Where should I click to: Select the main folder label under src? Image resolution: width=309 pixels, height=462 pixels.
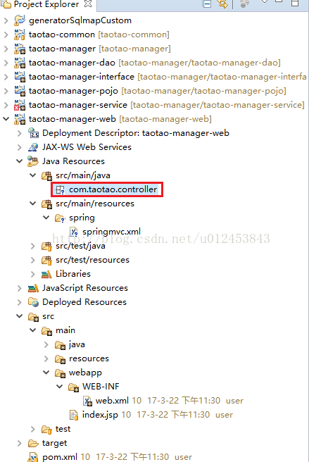coord(65,330)
